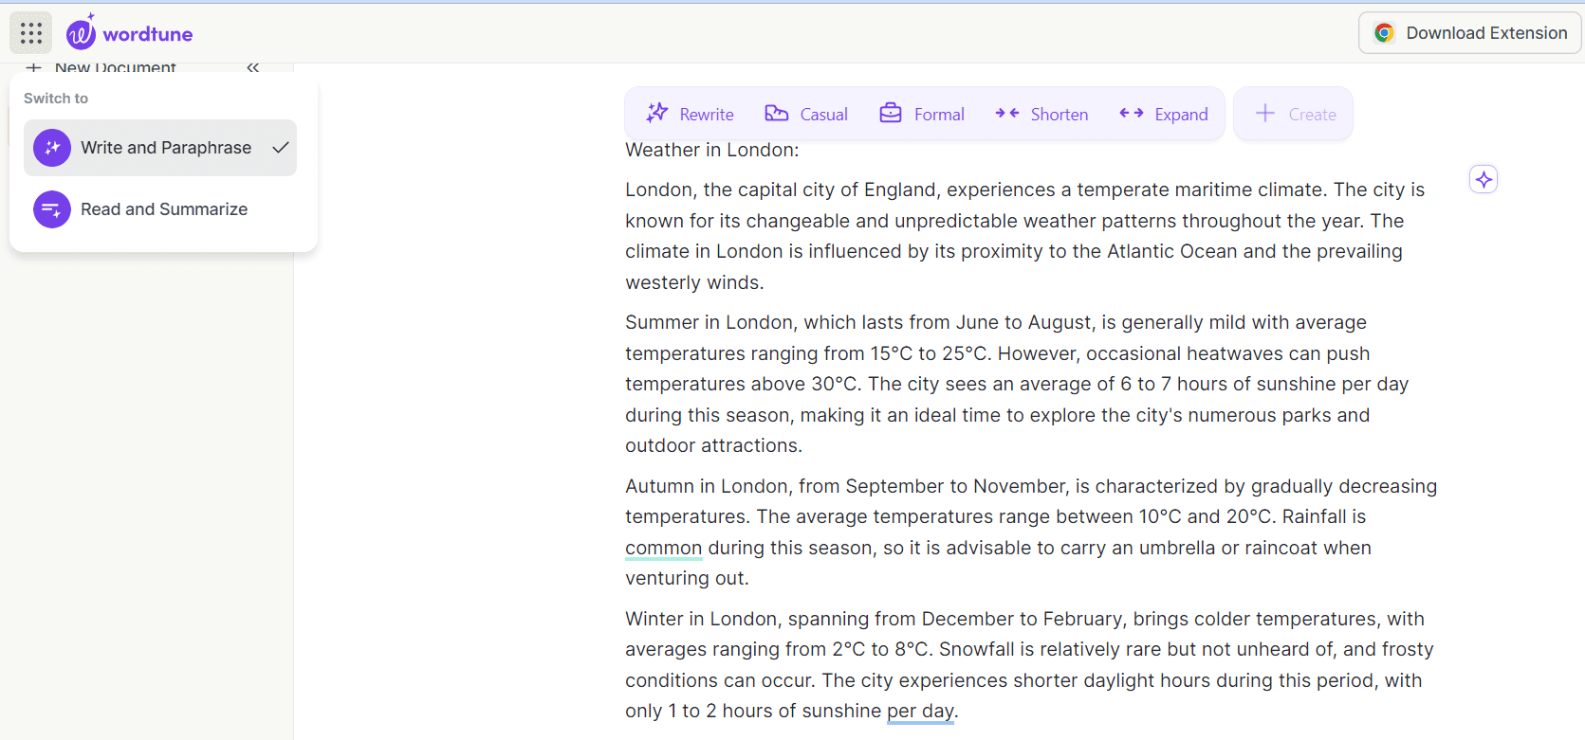Viewport: 1585px width, 740px height.
Task: Switch to Read and Summarize mode
Action: click(x=163, y=208)
